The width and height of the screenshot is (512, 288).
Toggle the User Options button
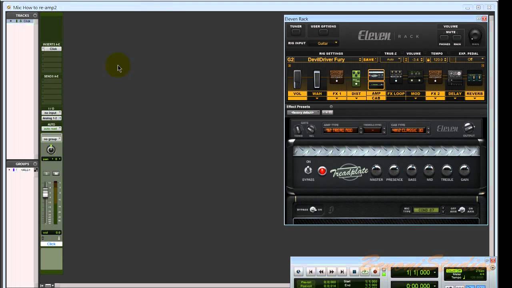[323, 32]
